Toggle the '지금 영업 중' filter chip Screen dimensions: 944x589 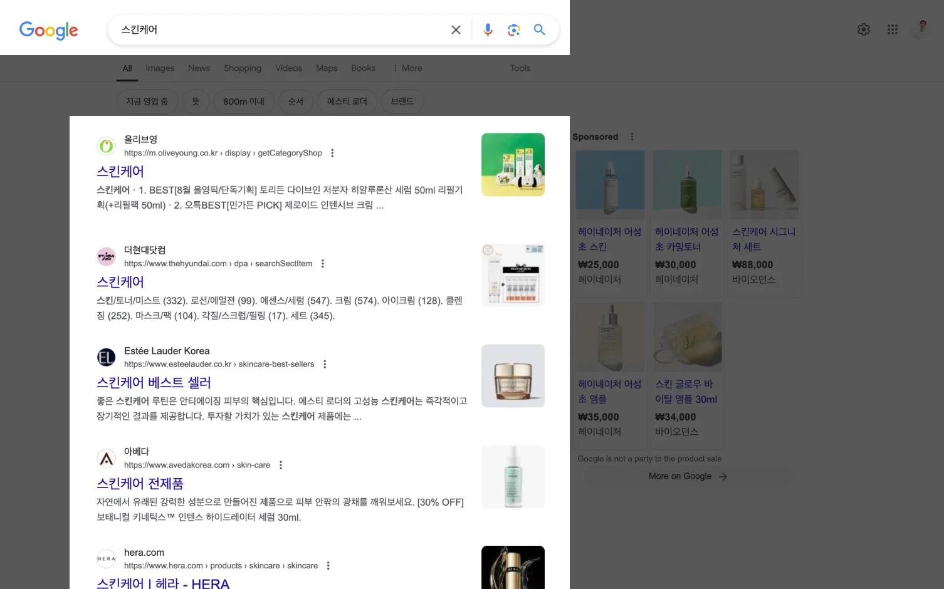pyautogui.click(x=147, y=101)
